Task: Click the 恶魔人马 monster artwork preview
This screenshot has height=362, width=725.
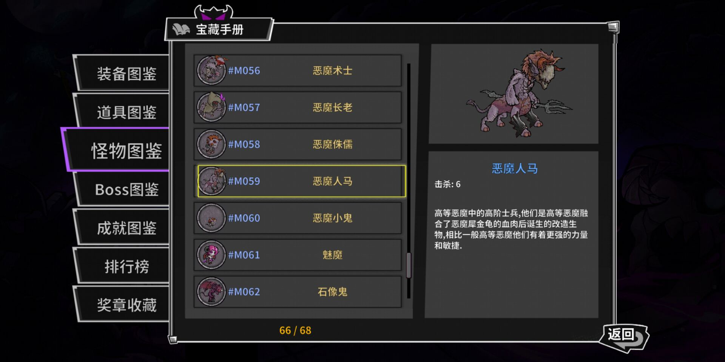Action: pyautogui.click(x=519, y=93)
